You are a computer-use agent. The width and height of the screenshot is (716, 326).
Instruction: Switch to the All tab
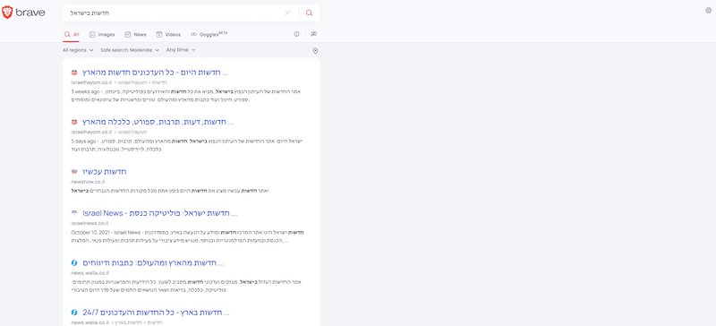pos(72,34)
